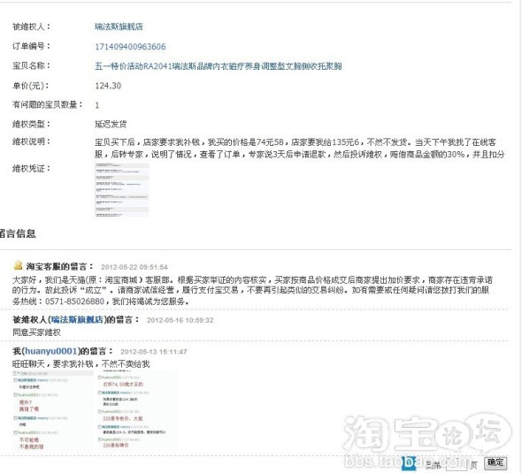Screen dimensions: 522x473
Task: Select the timestamp 2012-05-22 09:51:54
Action: tap(134, 267)
